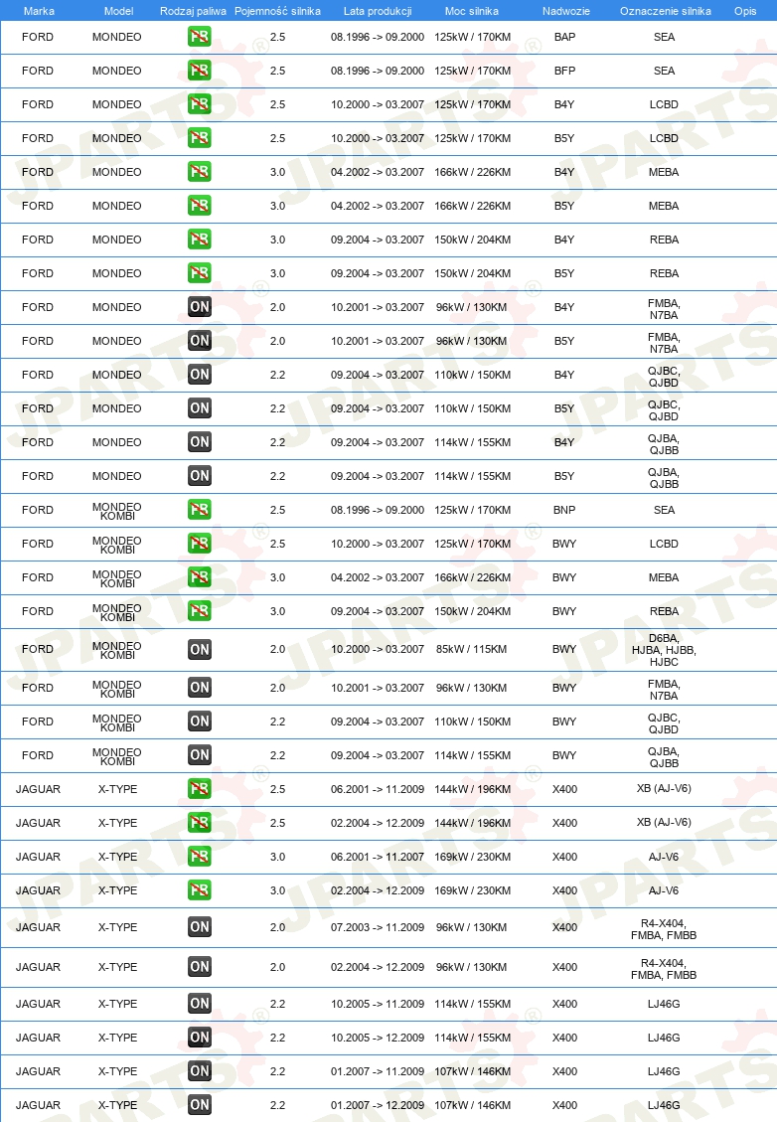
Task: Select diesel ON icon for Mondeo B5Y QJBC
Action: [200, 407]
